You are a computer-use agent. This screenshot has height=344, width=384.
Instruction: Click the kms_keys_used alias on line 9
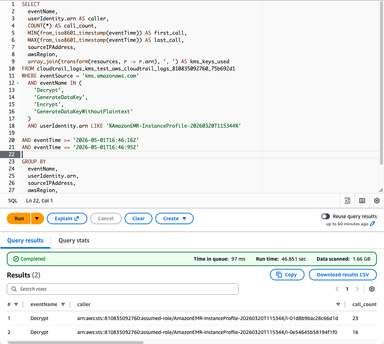coord(210,62)
